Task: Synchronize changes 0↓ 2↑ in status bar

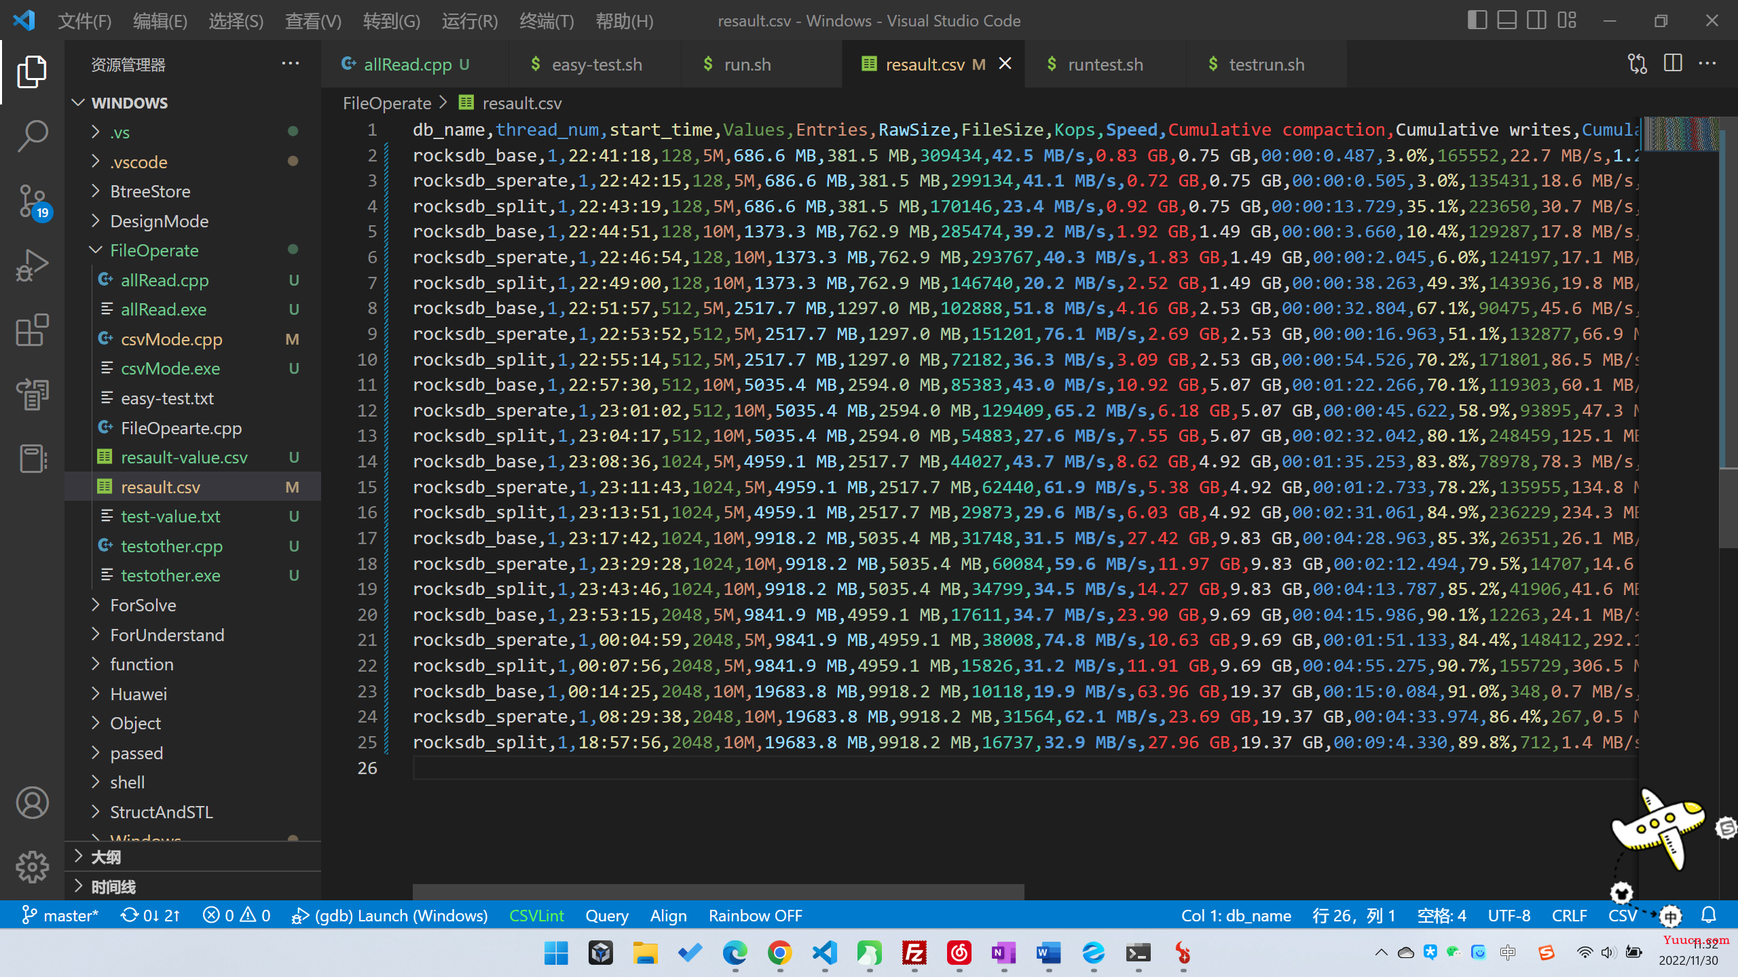Action: 151,915
